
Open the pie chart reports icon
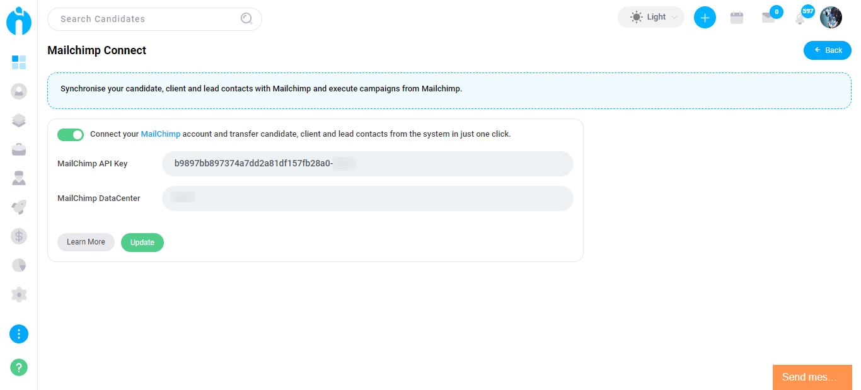pyautogui.click(x=19, y=265)
